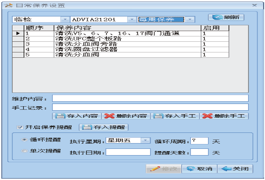Select the 循环提醒 radio button
The height and width of the screenshot is (180, 265).
point(24,140)
